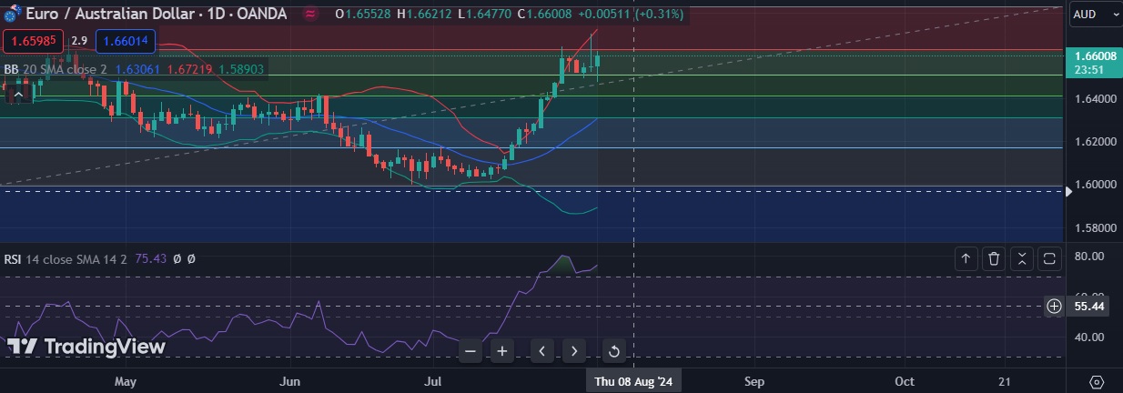Click the 21 label on the time axis
This screenshot has width=1123, height=393.
pos(1004,382)
